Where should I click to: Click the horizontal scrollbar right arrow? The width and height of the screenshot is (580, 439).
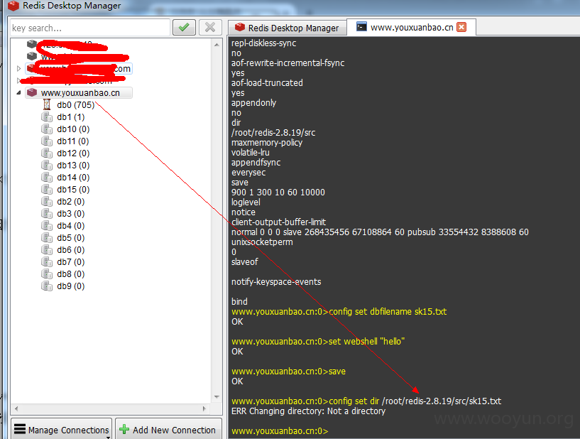pos(204,408)
